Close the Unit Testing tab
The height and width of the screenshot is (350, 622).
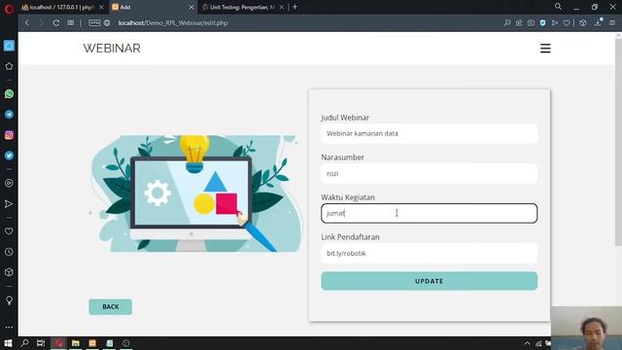(282, 7)
